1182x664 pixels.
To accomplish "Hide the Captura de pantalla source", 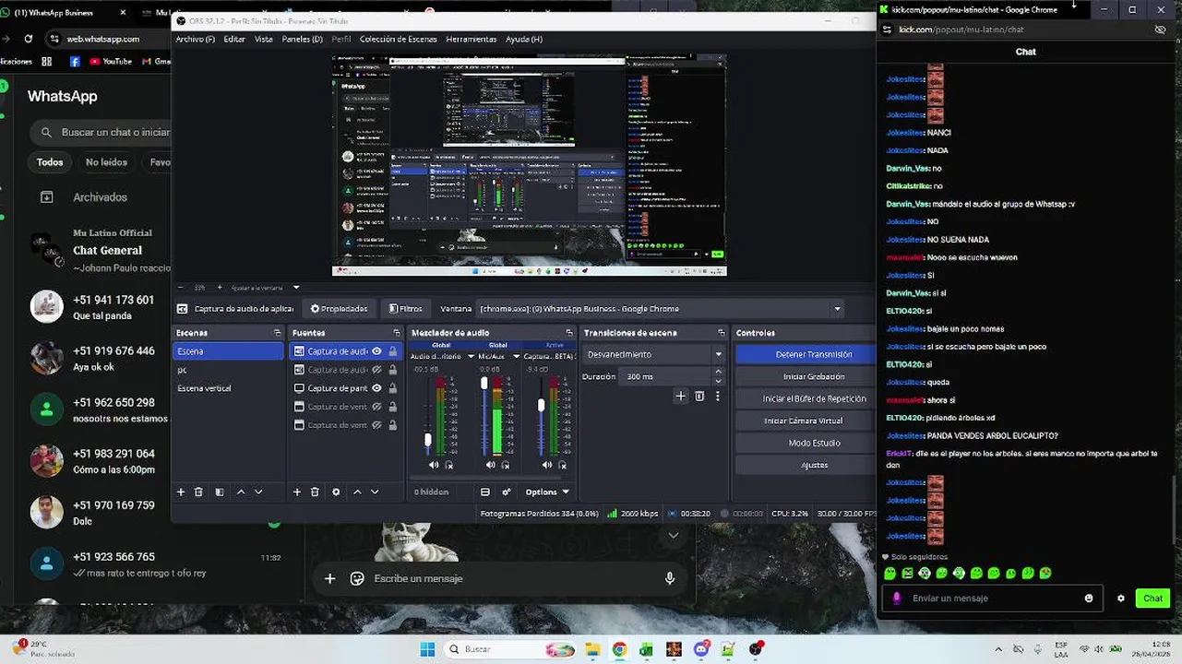I will (x=376, y=388).
